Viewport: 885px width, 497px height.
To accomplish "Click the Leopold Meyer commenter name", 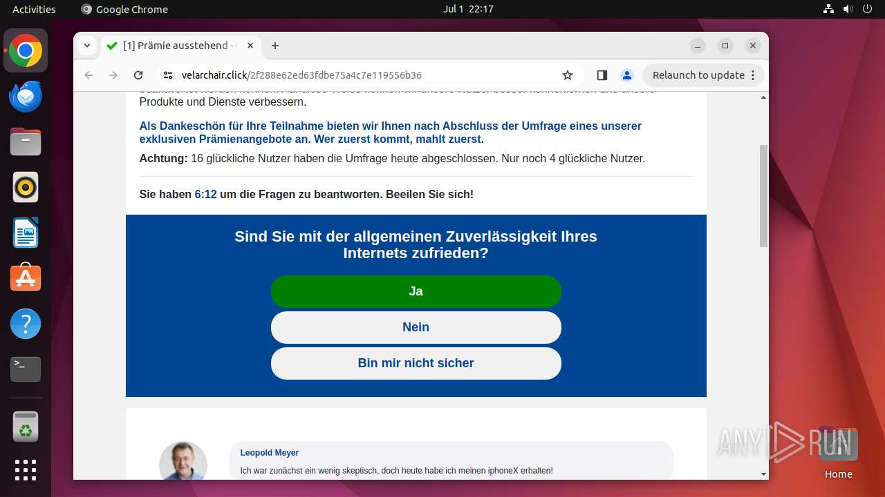I will [270, 453].
